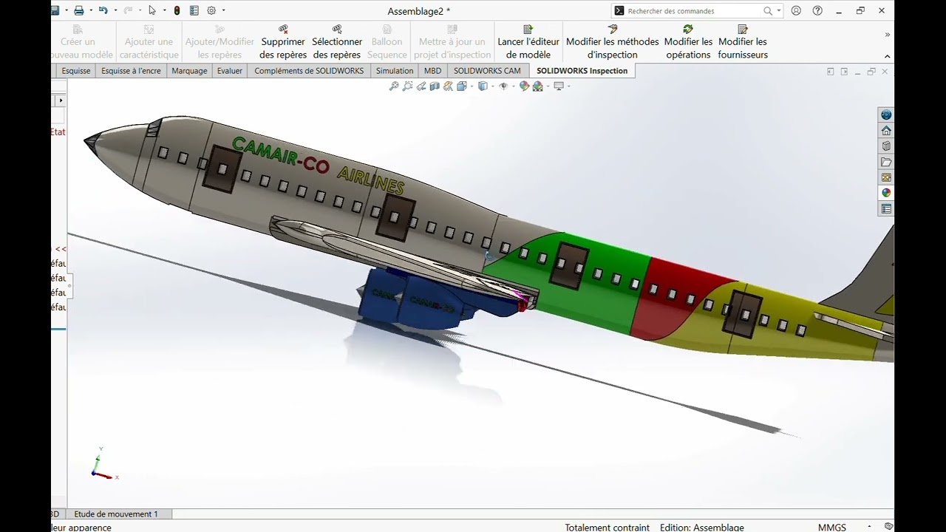The image size is (946, 532).
Task: Click Sélectionner des repères
Action: (x=337, y=43)
